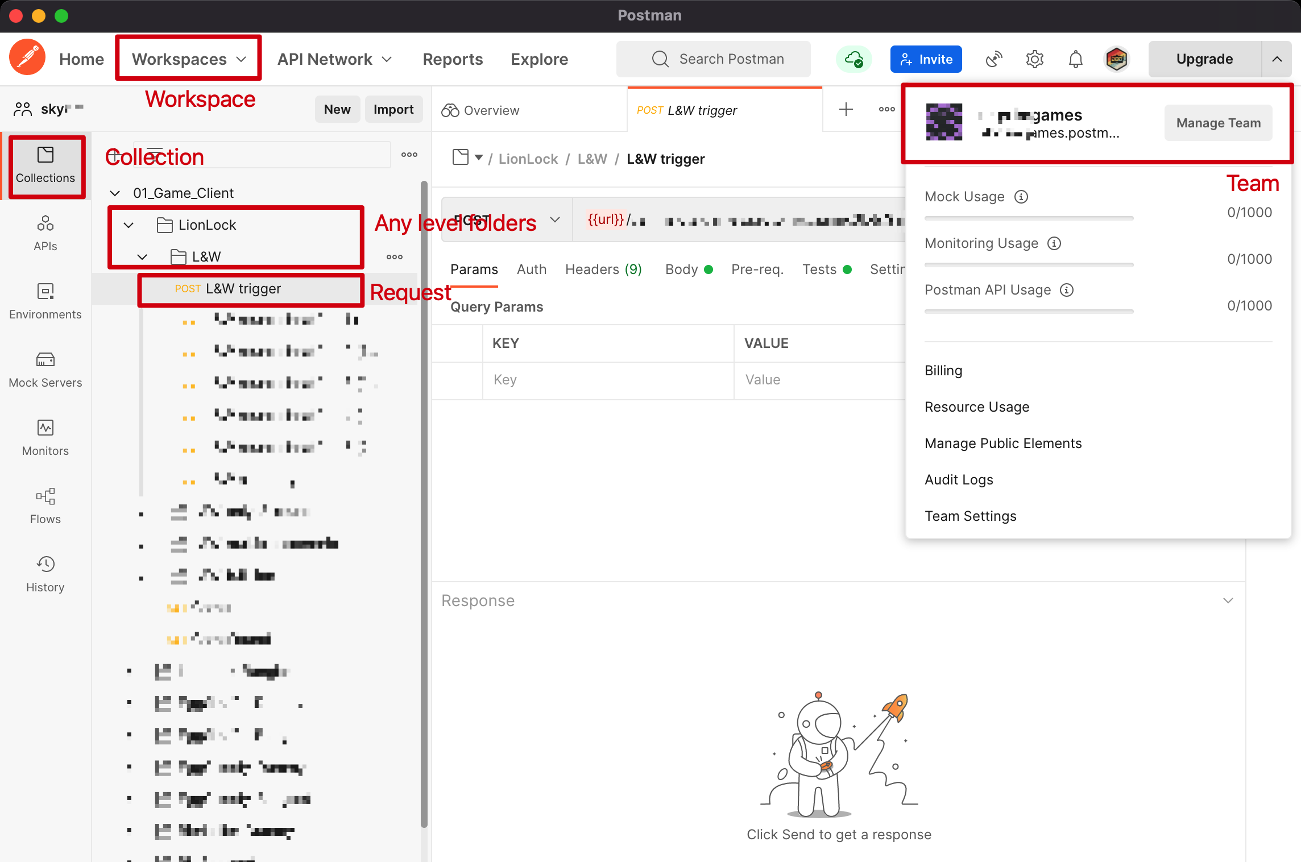Click the workspace people icon
Screen dimensions: 1301x862
pos(23,109)
